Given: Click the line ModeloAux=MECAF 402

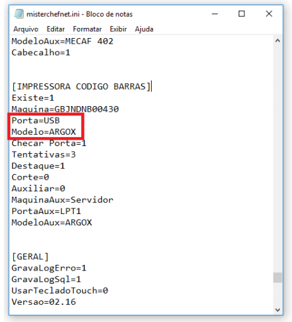Looking at the screenshot, I should pyautogui.click(x=62, y=41).
